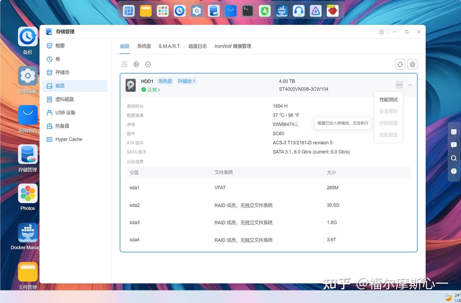Click the 正常 status link of HDD1

click(x=151, y=90)
